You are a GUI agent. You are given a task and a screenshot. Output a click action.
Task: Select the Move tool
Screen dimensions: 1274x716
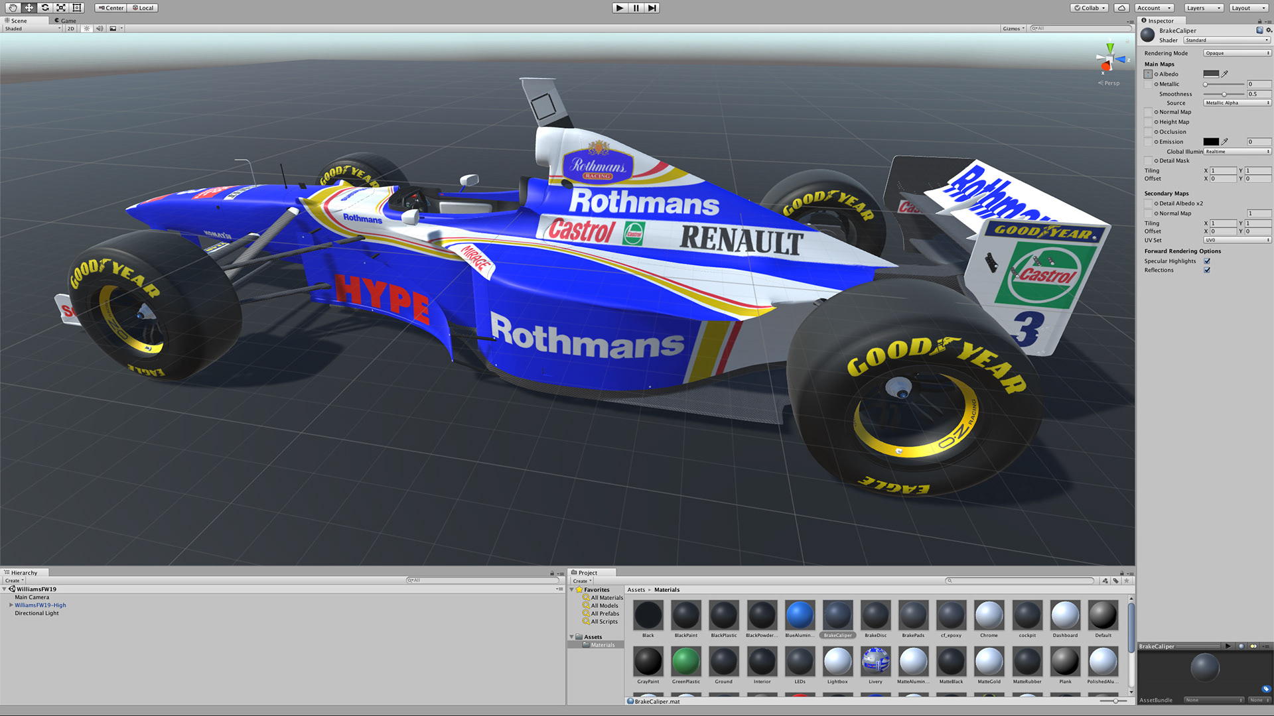click(x=29, y=8)
